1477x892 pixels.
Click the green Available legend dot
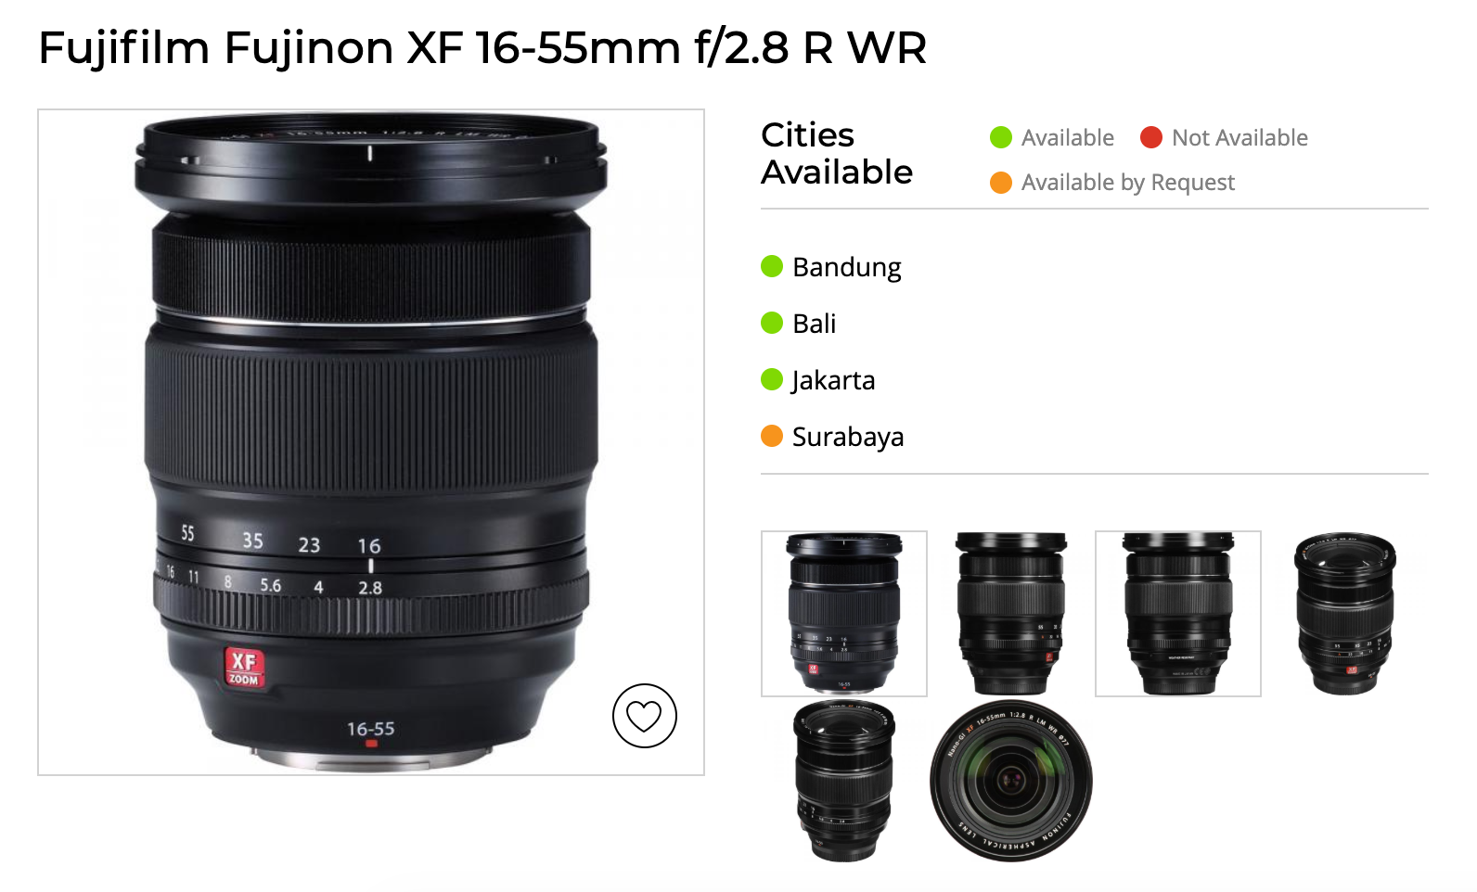tap(1001, 137)
